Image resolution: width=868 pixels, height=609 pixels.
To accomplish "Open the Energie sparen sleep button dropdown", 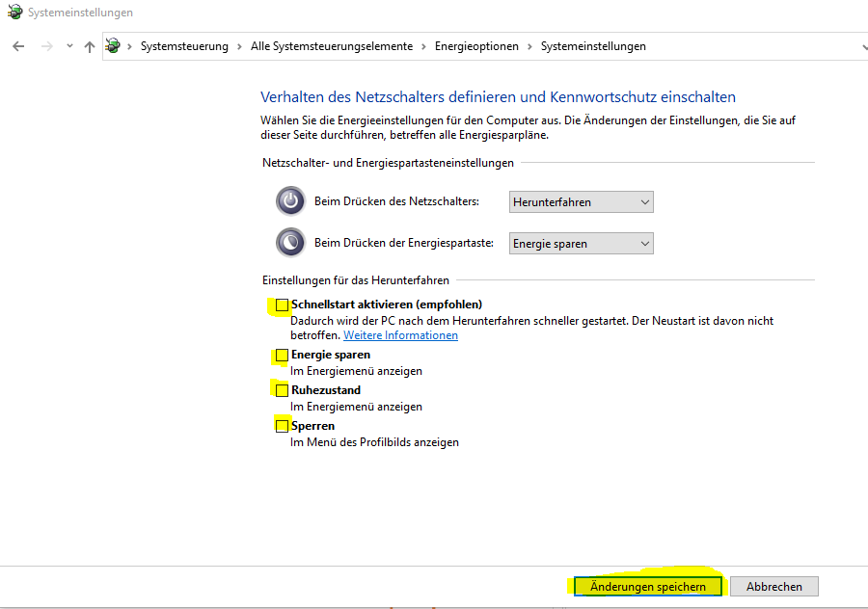I will coord(582,244).
